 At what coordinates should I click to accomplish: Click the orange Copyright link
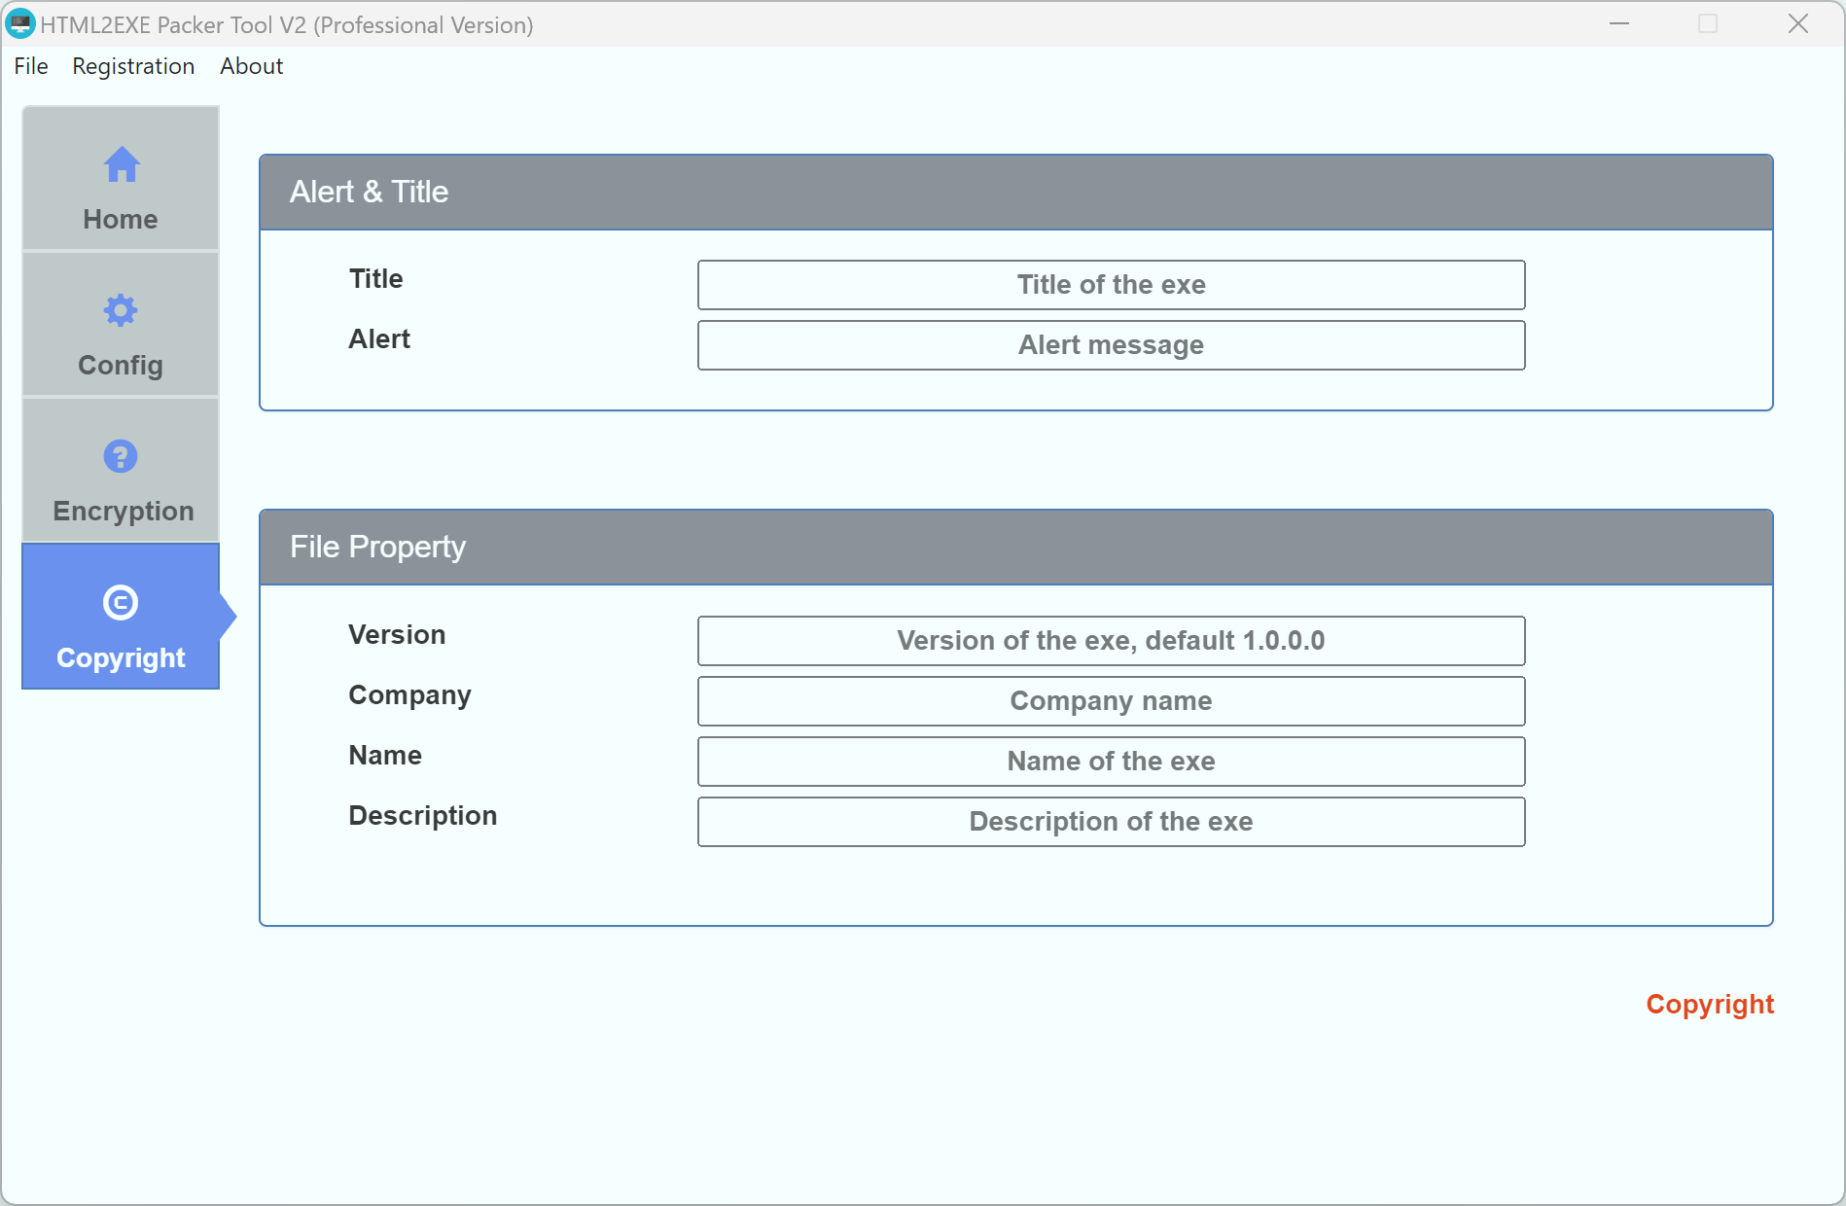[1709, 1004]
